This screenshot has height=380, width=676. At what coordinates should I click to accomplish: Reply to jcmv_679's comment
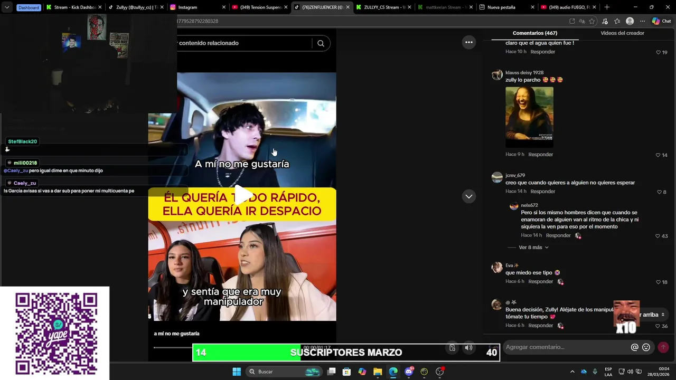tap(542, 192)
